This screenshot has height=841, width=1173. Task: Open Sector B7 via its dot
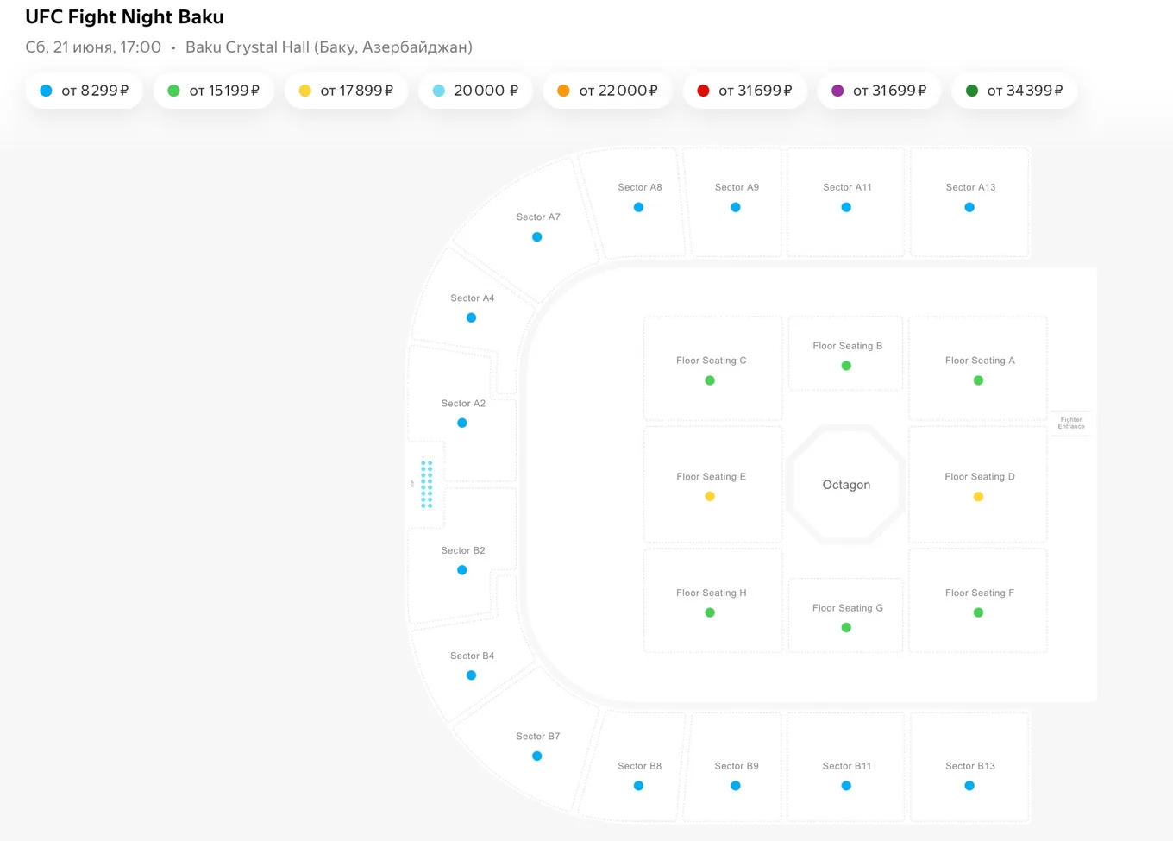point(537,756)
